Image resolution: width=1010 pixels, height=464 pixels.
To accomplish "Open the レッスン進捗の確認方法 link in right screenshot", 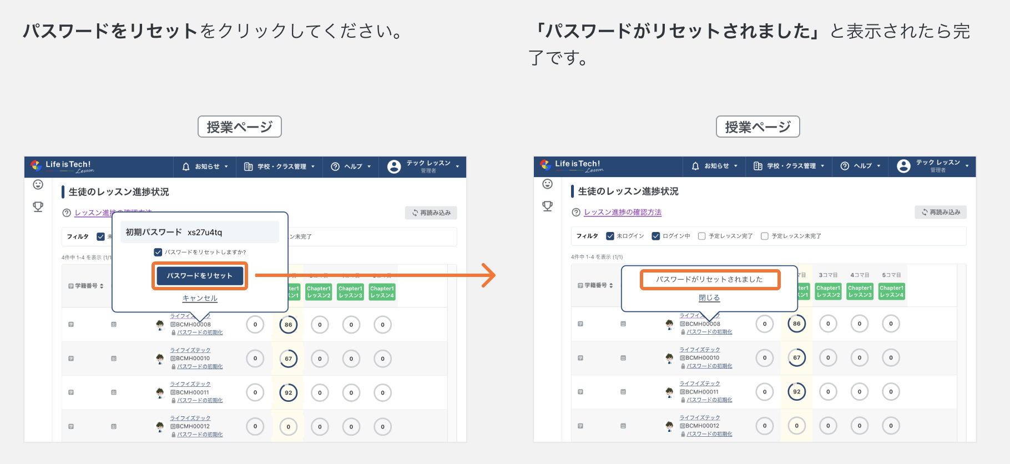I will coord(623,213).
